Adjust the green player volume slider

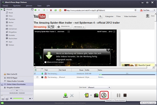coord(18,98)
